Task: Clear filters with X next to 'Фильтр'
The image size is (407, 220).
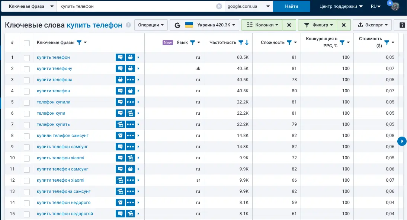Action: 344,25
